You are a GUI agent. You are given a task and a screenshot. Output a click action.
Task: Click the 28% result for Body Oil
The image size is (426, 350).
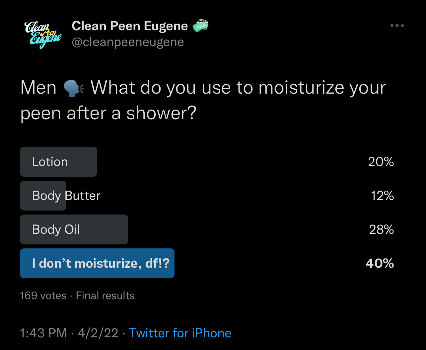382,230
